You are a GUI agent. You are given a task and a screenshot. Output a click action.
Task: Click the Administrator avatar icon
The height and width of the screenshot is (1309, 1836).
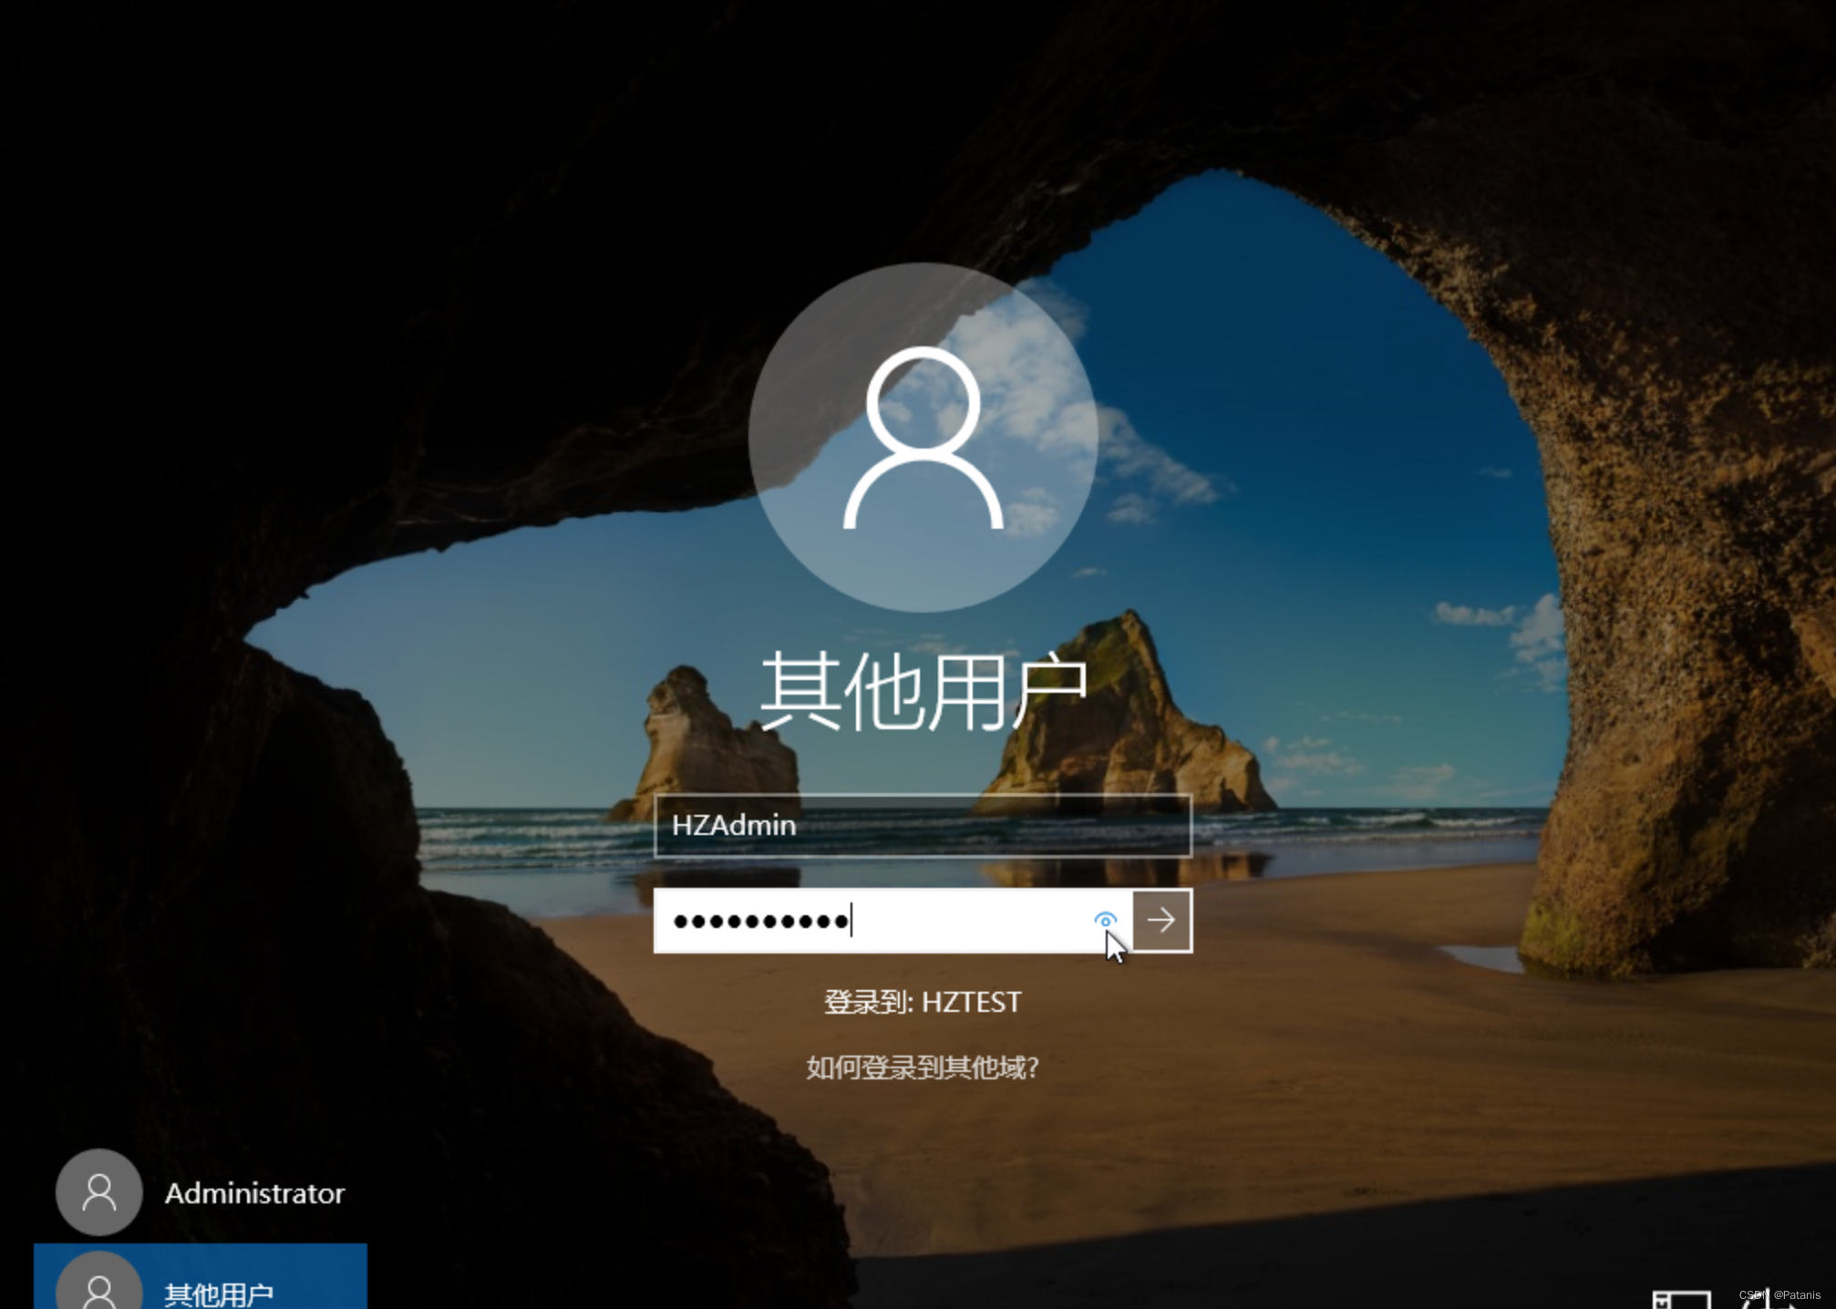coord(98,1191)
